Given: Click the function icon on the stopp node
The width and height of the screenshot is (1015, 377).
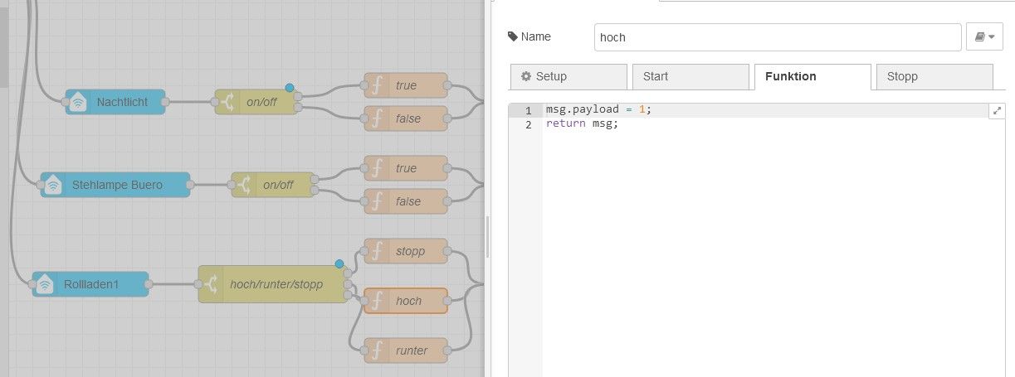Looking at the screenshot, I should click(377, 251).
